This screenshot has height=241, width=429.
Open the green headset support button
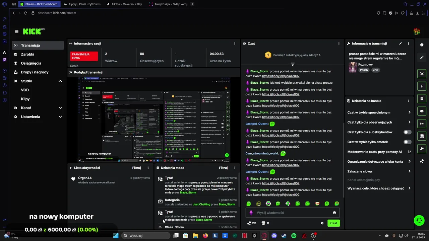pyautogui.click(x=419, y=220)
